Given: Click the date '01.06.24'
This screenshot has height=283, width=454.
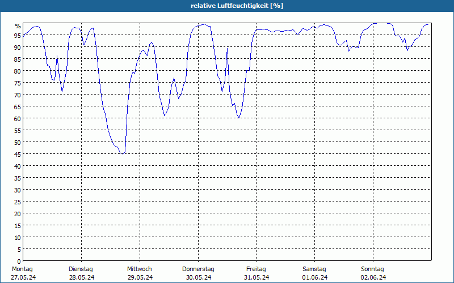Looking at the screenshot, I should [x=315, y=277].
